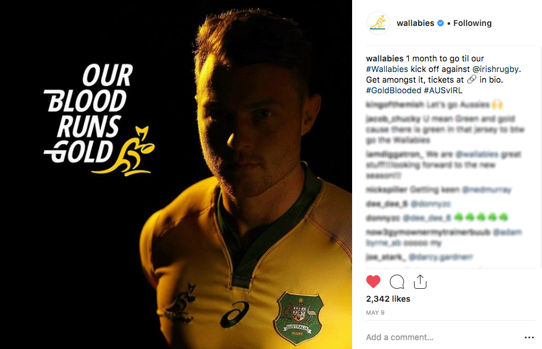The width and height of the screenshot is (542, 349).
Task: Open the wallabies username in header
Action: (x=415, y=23)
